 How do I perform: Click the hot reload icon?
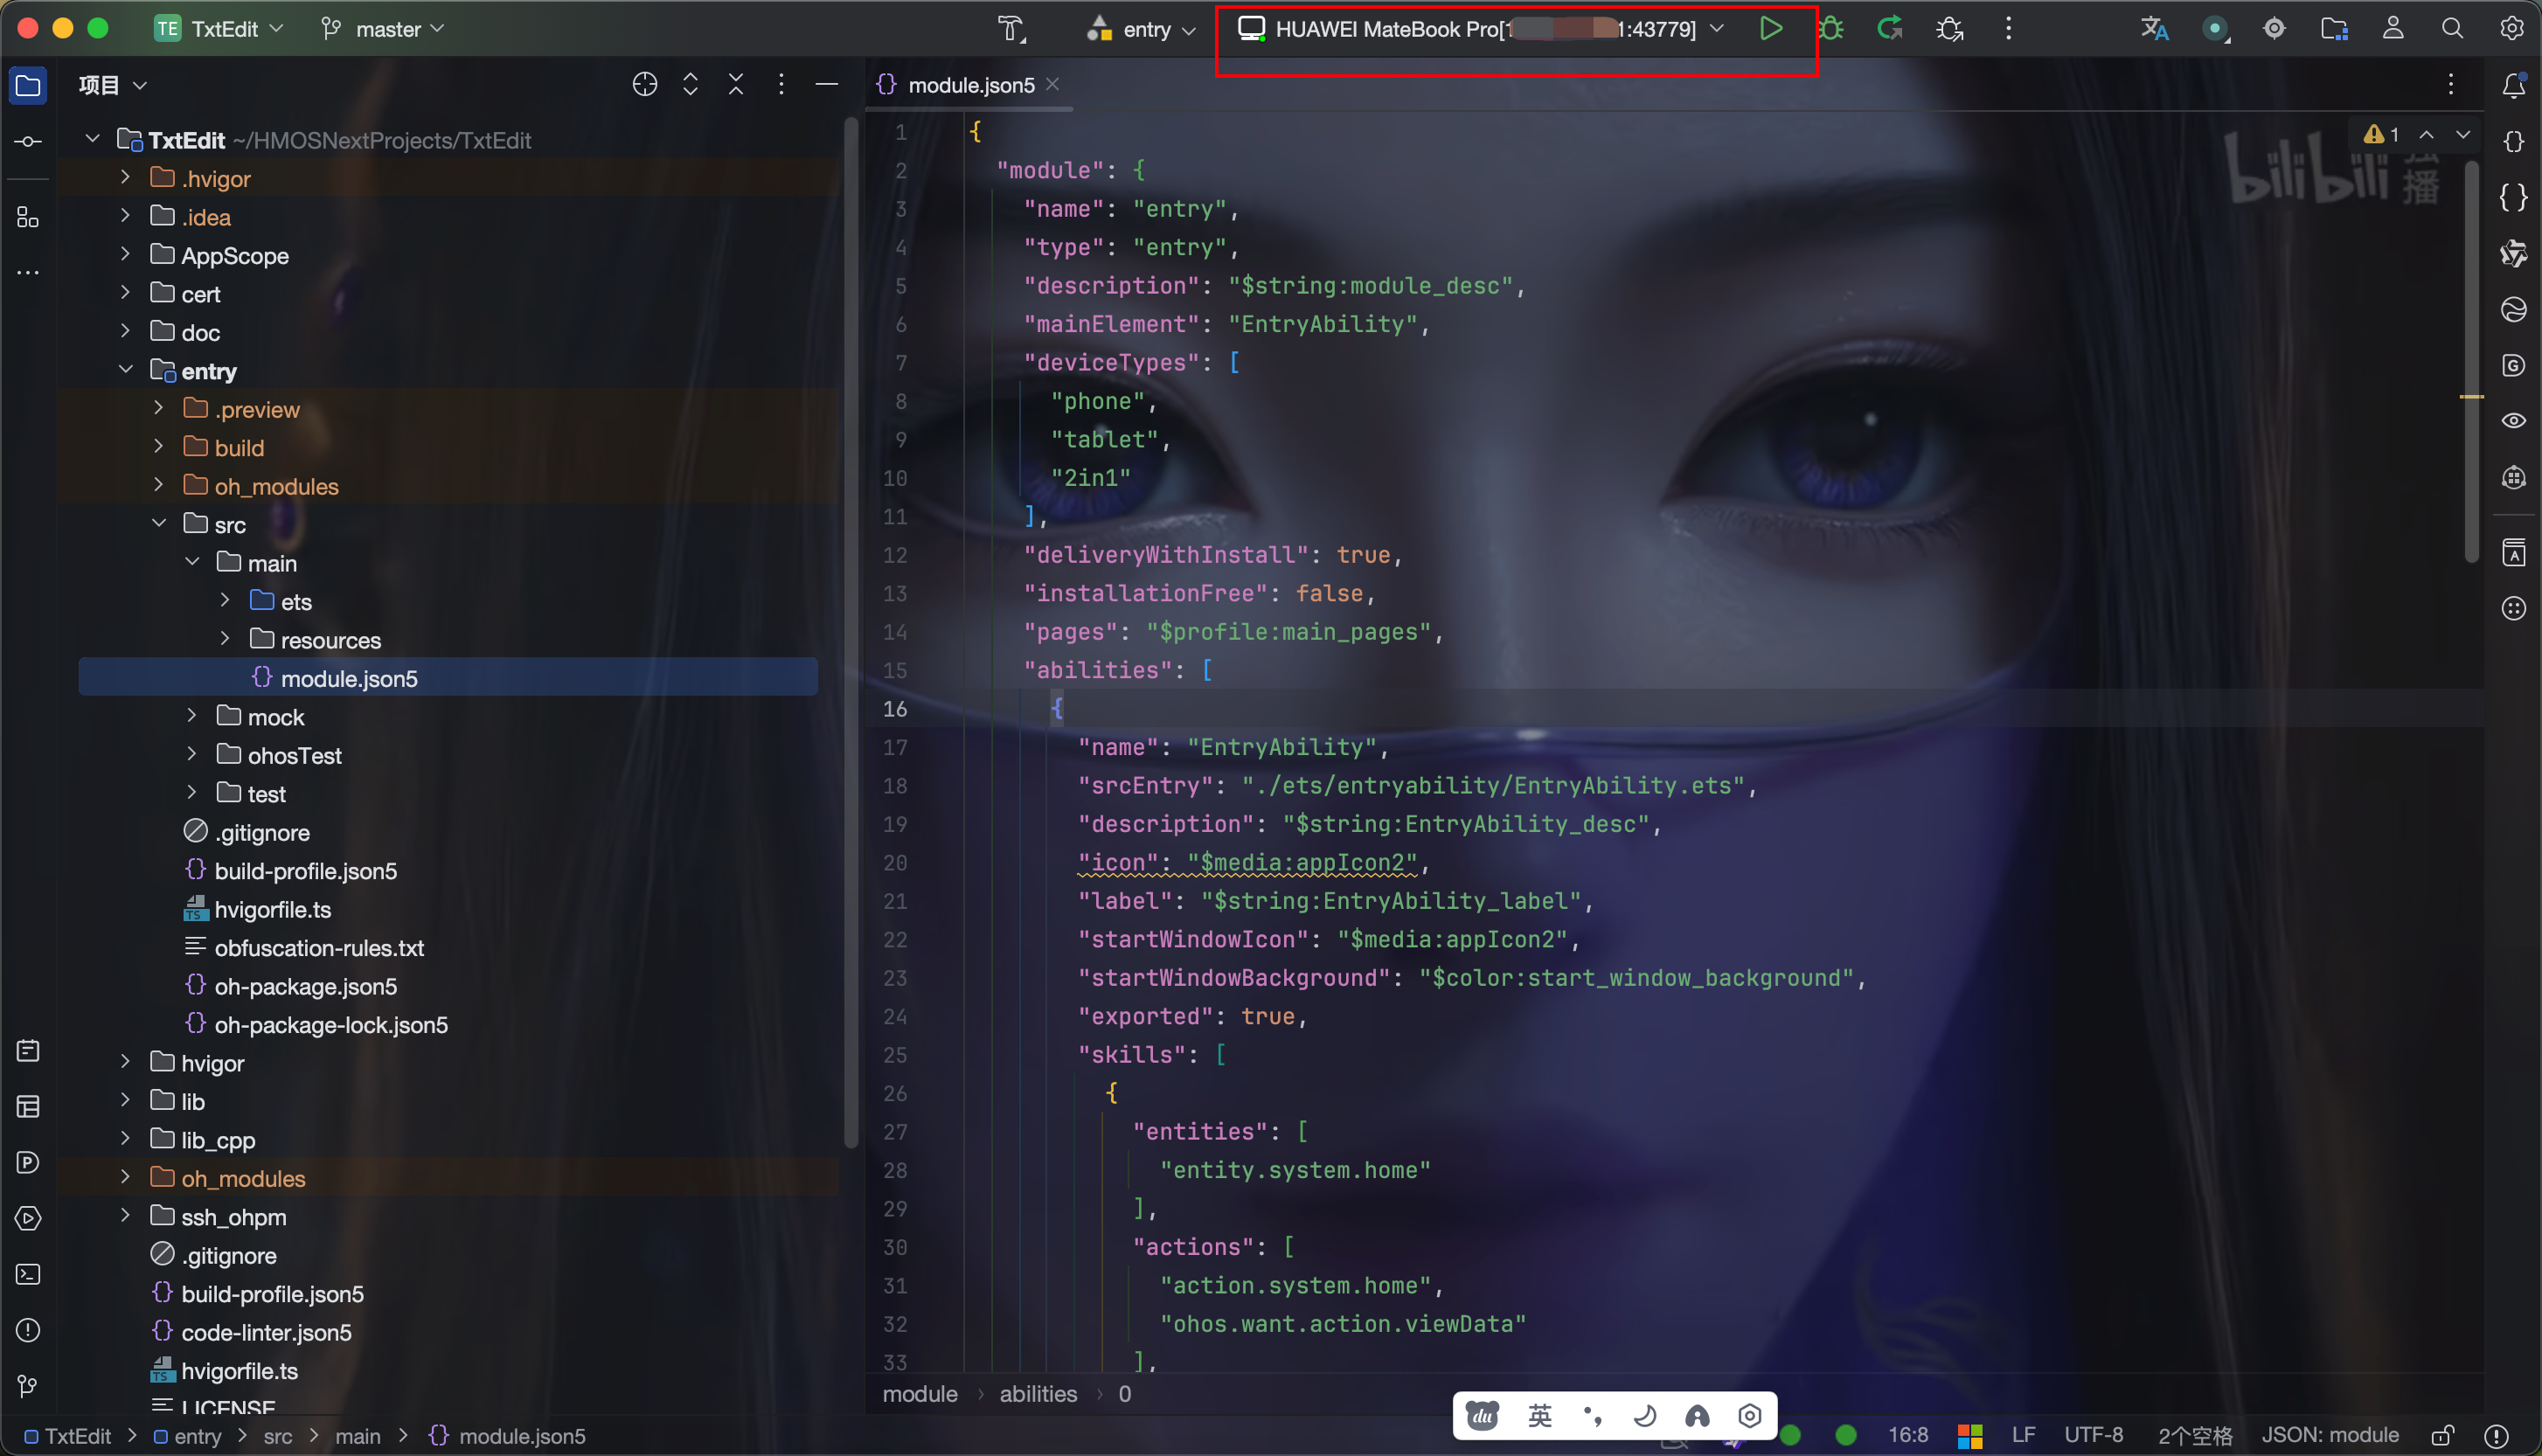click(x=1889, y=28)
